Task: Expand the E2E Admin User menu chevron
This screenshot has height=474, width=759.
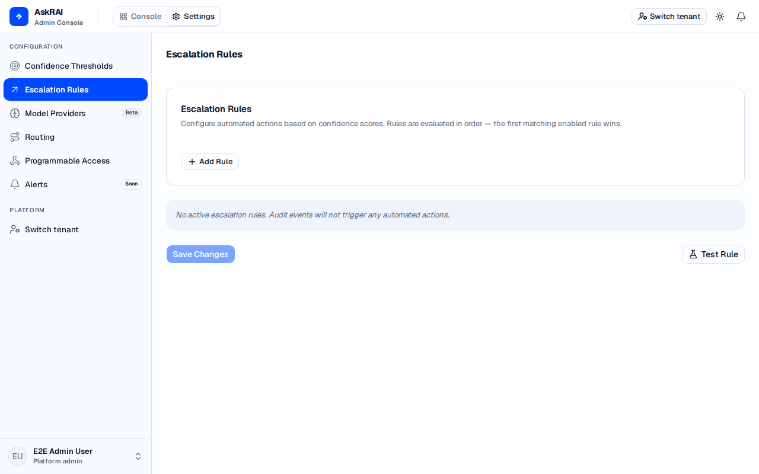Action: point(138,456)
